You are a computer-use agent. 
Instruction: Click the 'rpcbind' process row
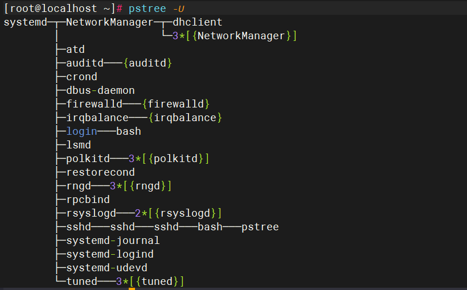(88, 200)
